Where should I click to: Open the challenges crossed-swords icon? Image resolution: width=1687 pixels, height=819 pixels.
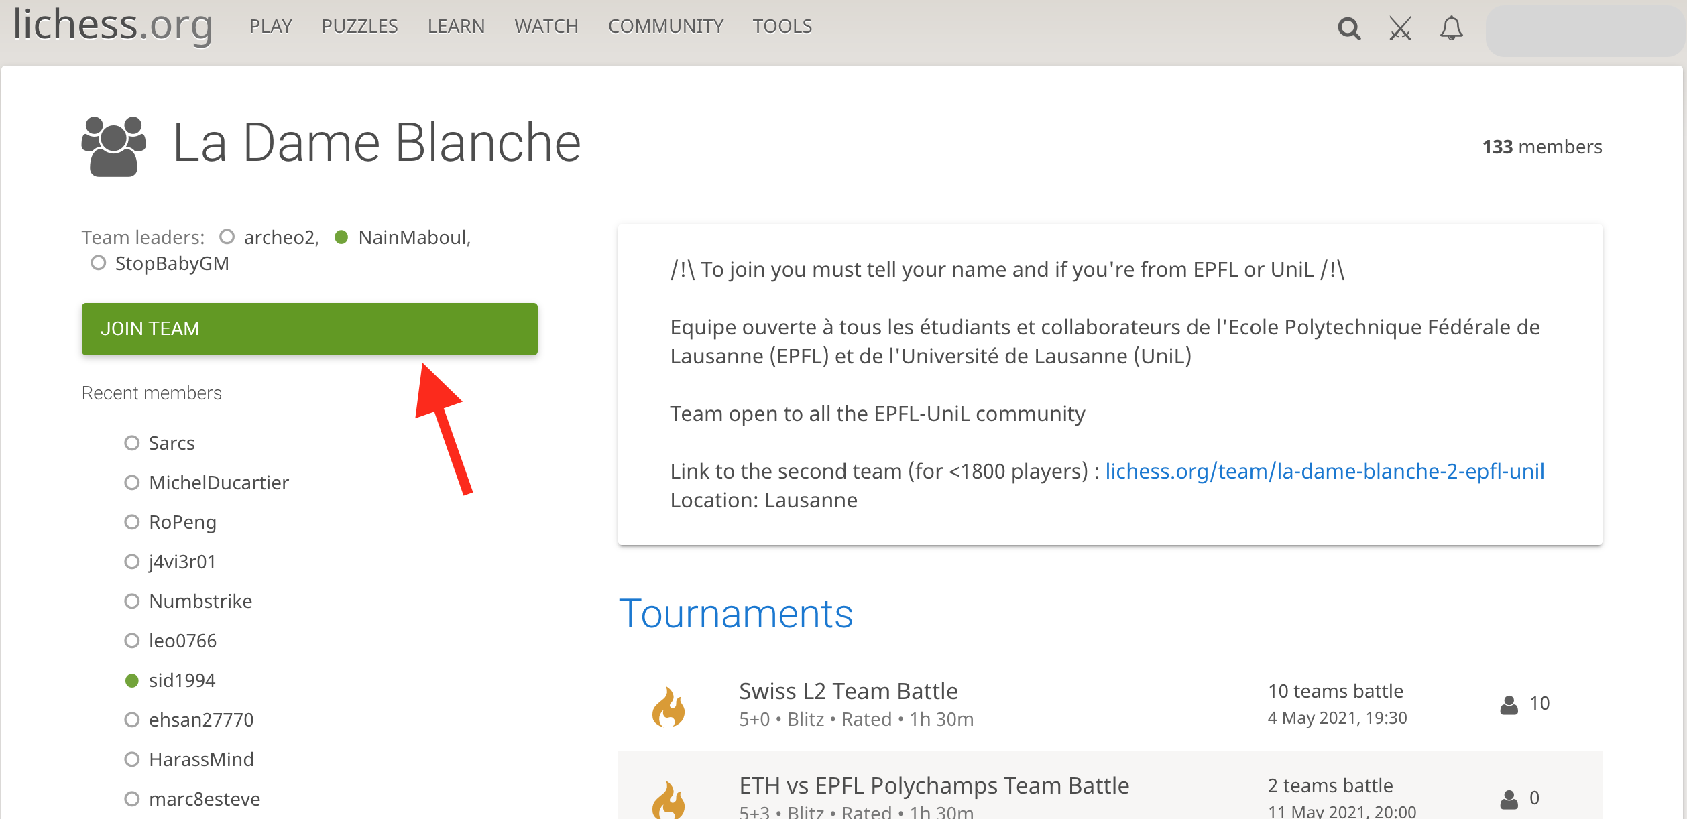(x=1400, y=28)
